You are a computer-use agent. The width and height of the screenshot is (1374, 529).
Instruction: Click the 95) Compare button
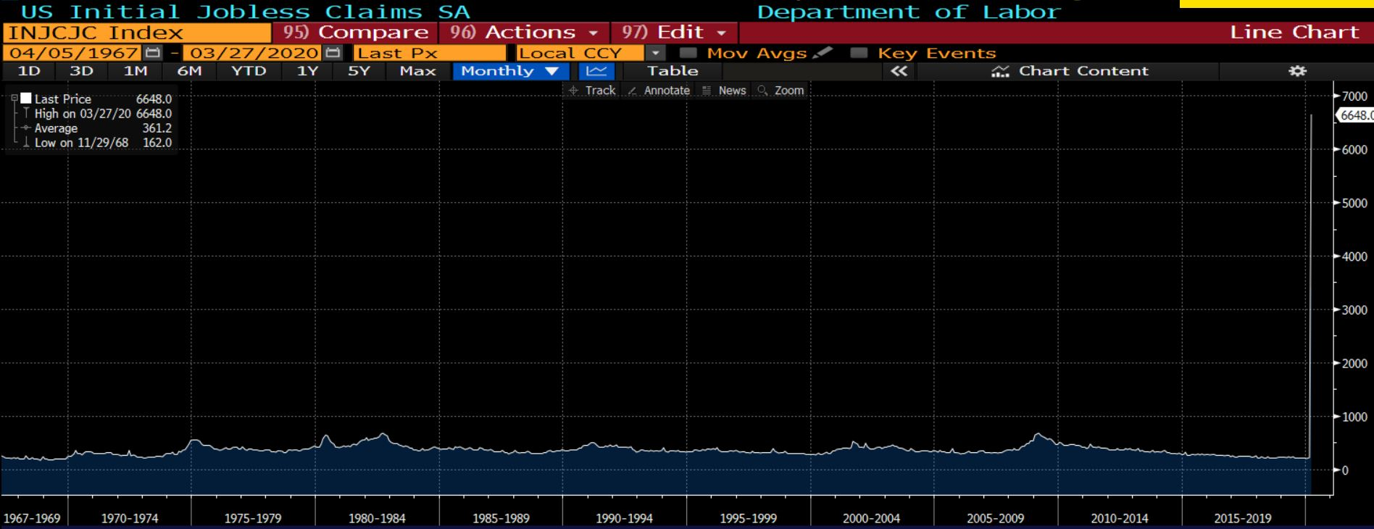[355, 33]
